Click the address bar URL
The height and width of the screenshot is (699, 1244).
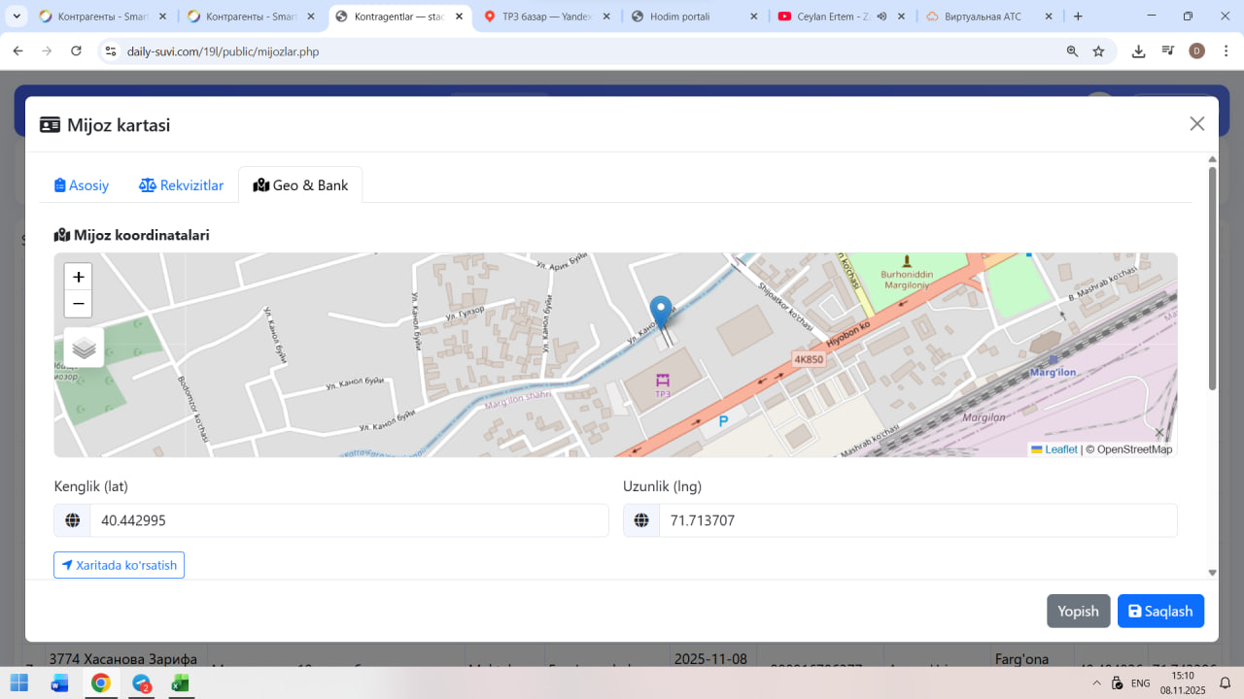click(x=223, y=51)
